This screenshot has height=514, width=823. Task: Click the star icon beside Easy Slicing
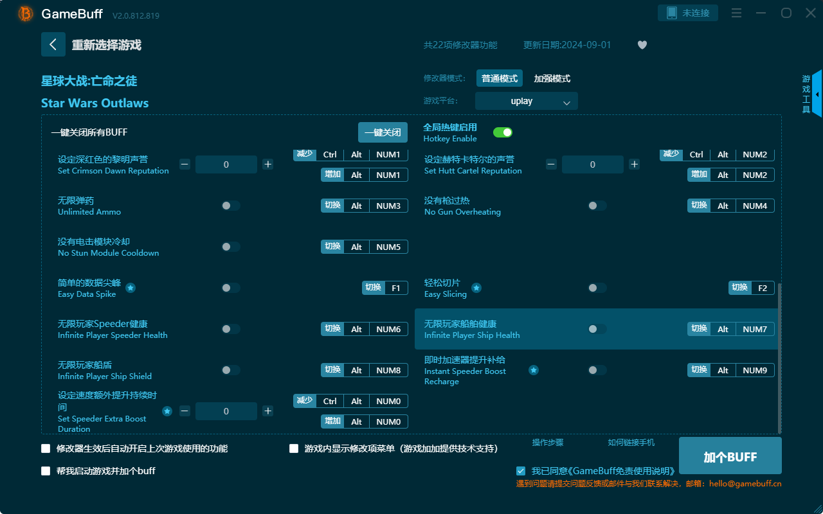point(476,288)
